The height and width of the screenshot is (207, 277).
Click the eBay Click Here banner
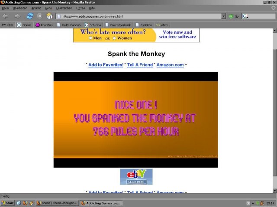pyautogui.click(x=136, y=177)
